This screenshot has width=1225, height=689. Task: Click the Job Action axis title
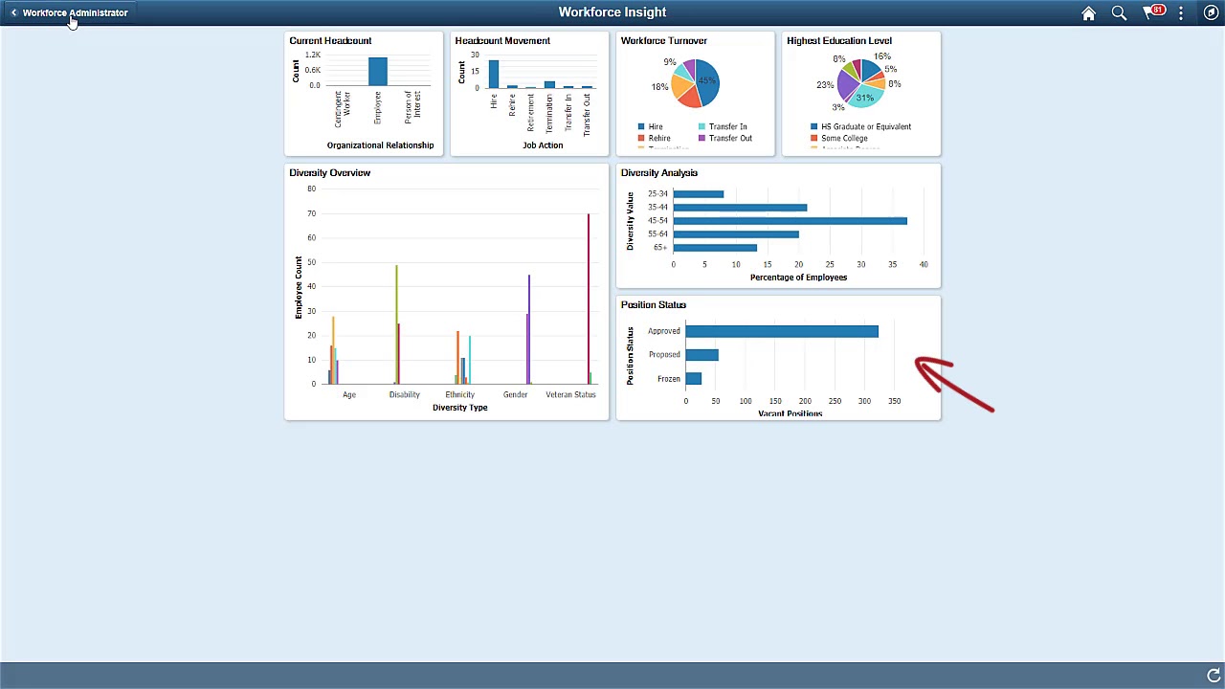point(543,145)
